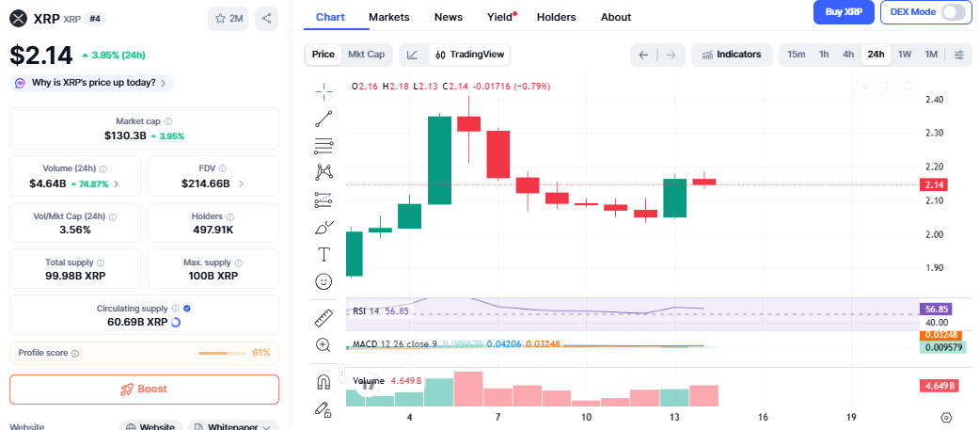The width and height of the screenshot is (979, 430).
Task: Open the News tab
Action: pos(449,17)
